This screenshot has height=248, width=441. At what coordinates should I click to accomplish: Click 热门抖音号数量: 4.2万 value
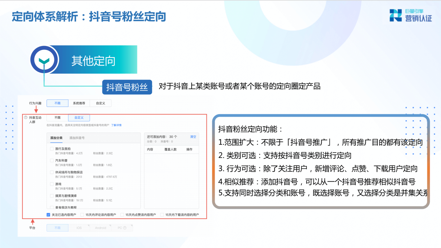69,153
